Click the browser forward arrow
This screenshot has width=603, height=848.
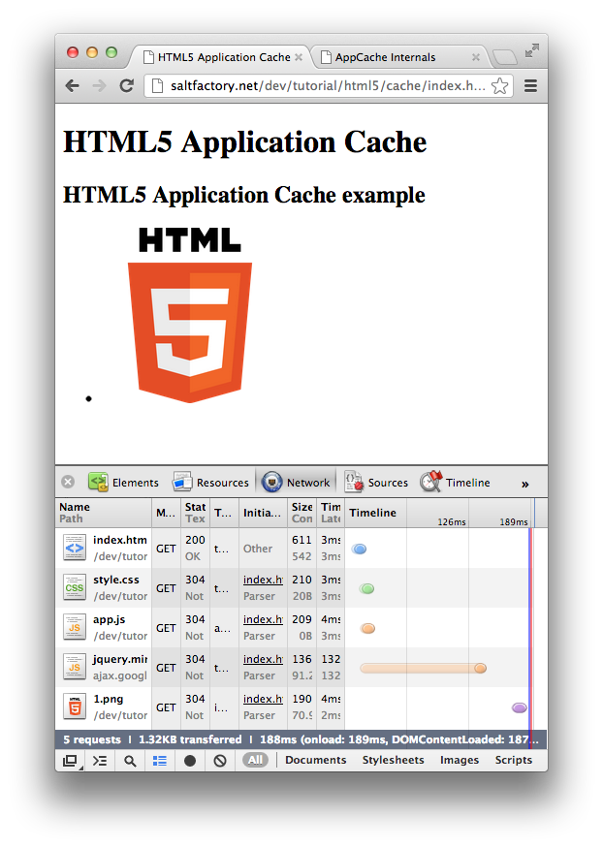pyautogui.click(x=99, y=85)
